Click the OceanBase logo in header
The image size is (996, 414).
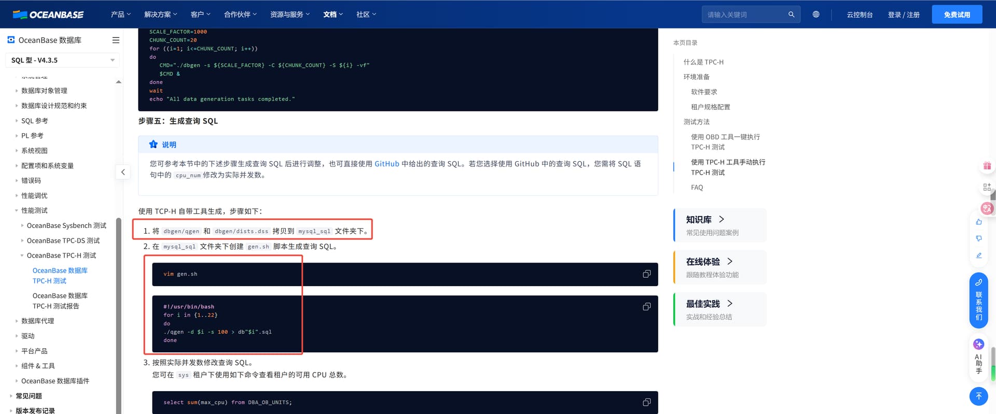48,15
